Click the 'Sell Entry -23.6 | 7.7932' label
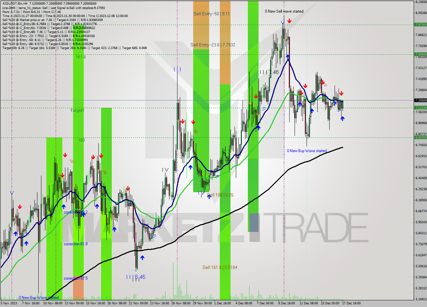 click(x=213, y=45)
